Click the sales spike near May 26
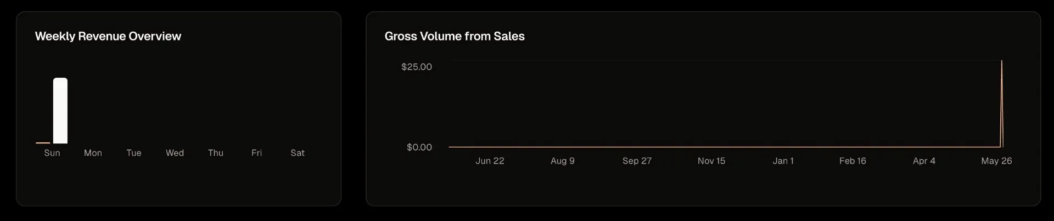 1002,103
